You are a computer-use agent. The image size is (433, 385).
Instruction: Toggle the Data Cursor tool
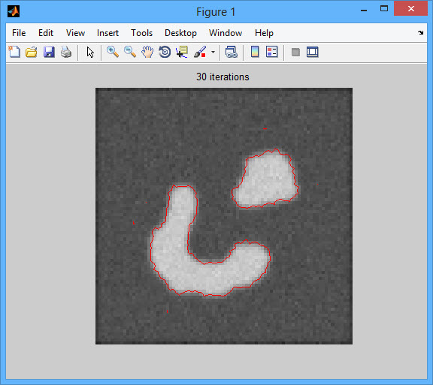coord(182,52)
